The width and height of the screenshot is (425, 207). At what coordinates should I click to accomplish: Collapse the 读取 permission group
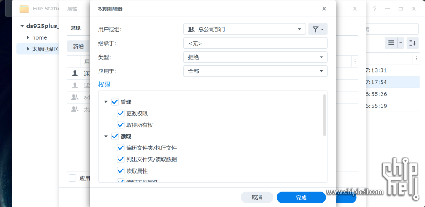click(x=106, y=137)
